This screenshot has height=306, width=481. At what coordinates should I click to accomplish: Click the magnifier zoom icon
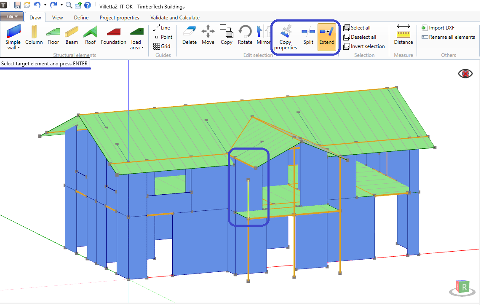click(x=69, y=5)
